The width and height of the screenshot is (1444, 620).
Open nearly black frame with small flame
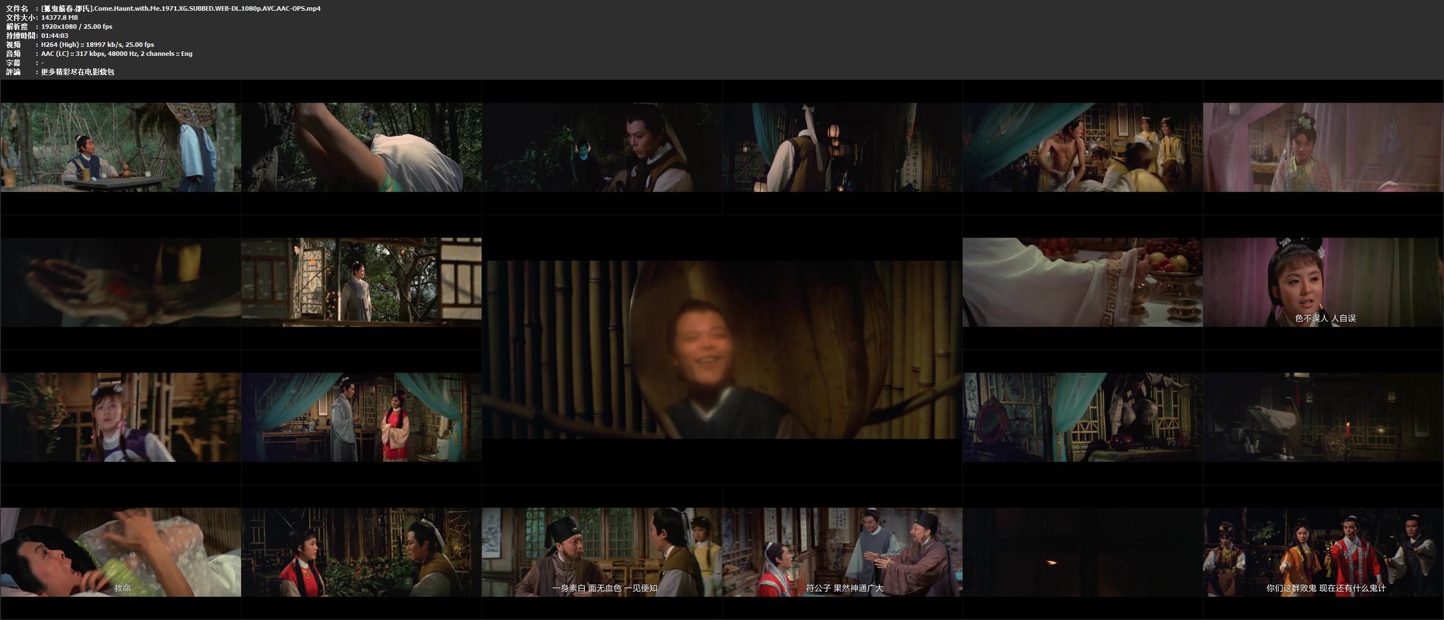tap(1082, 552)
